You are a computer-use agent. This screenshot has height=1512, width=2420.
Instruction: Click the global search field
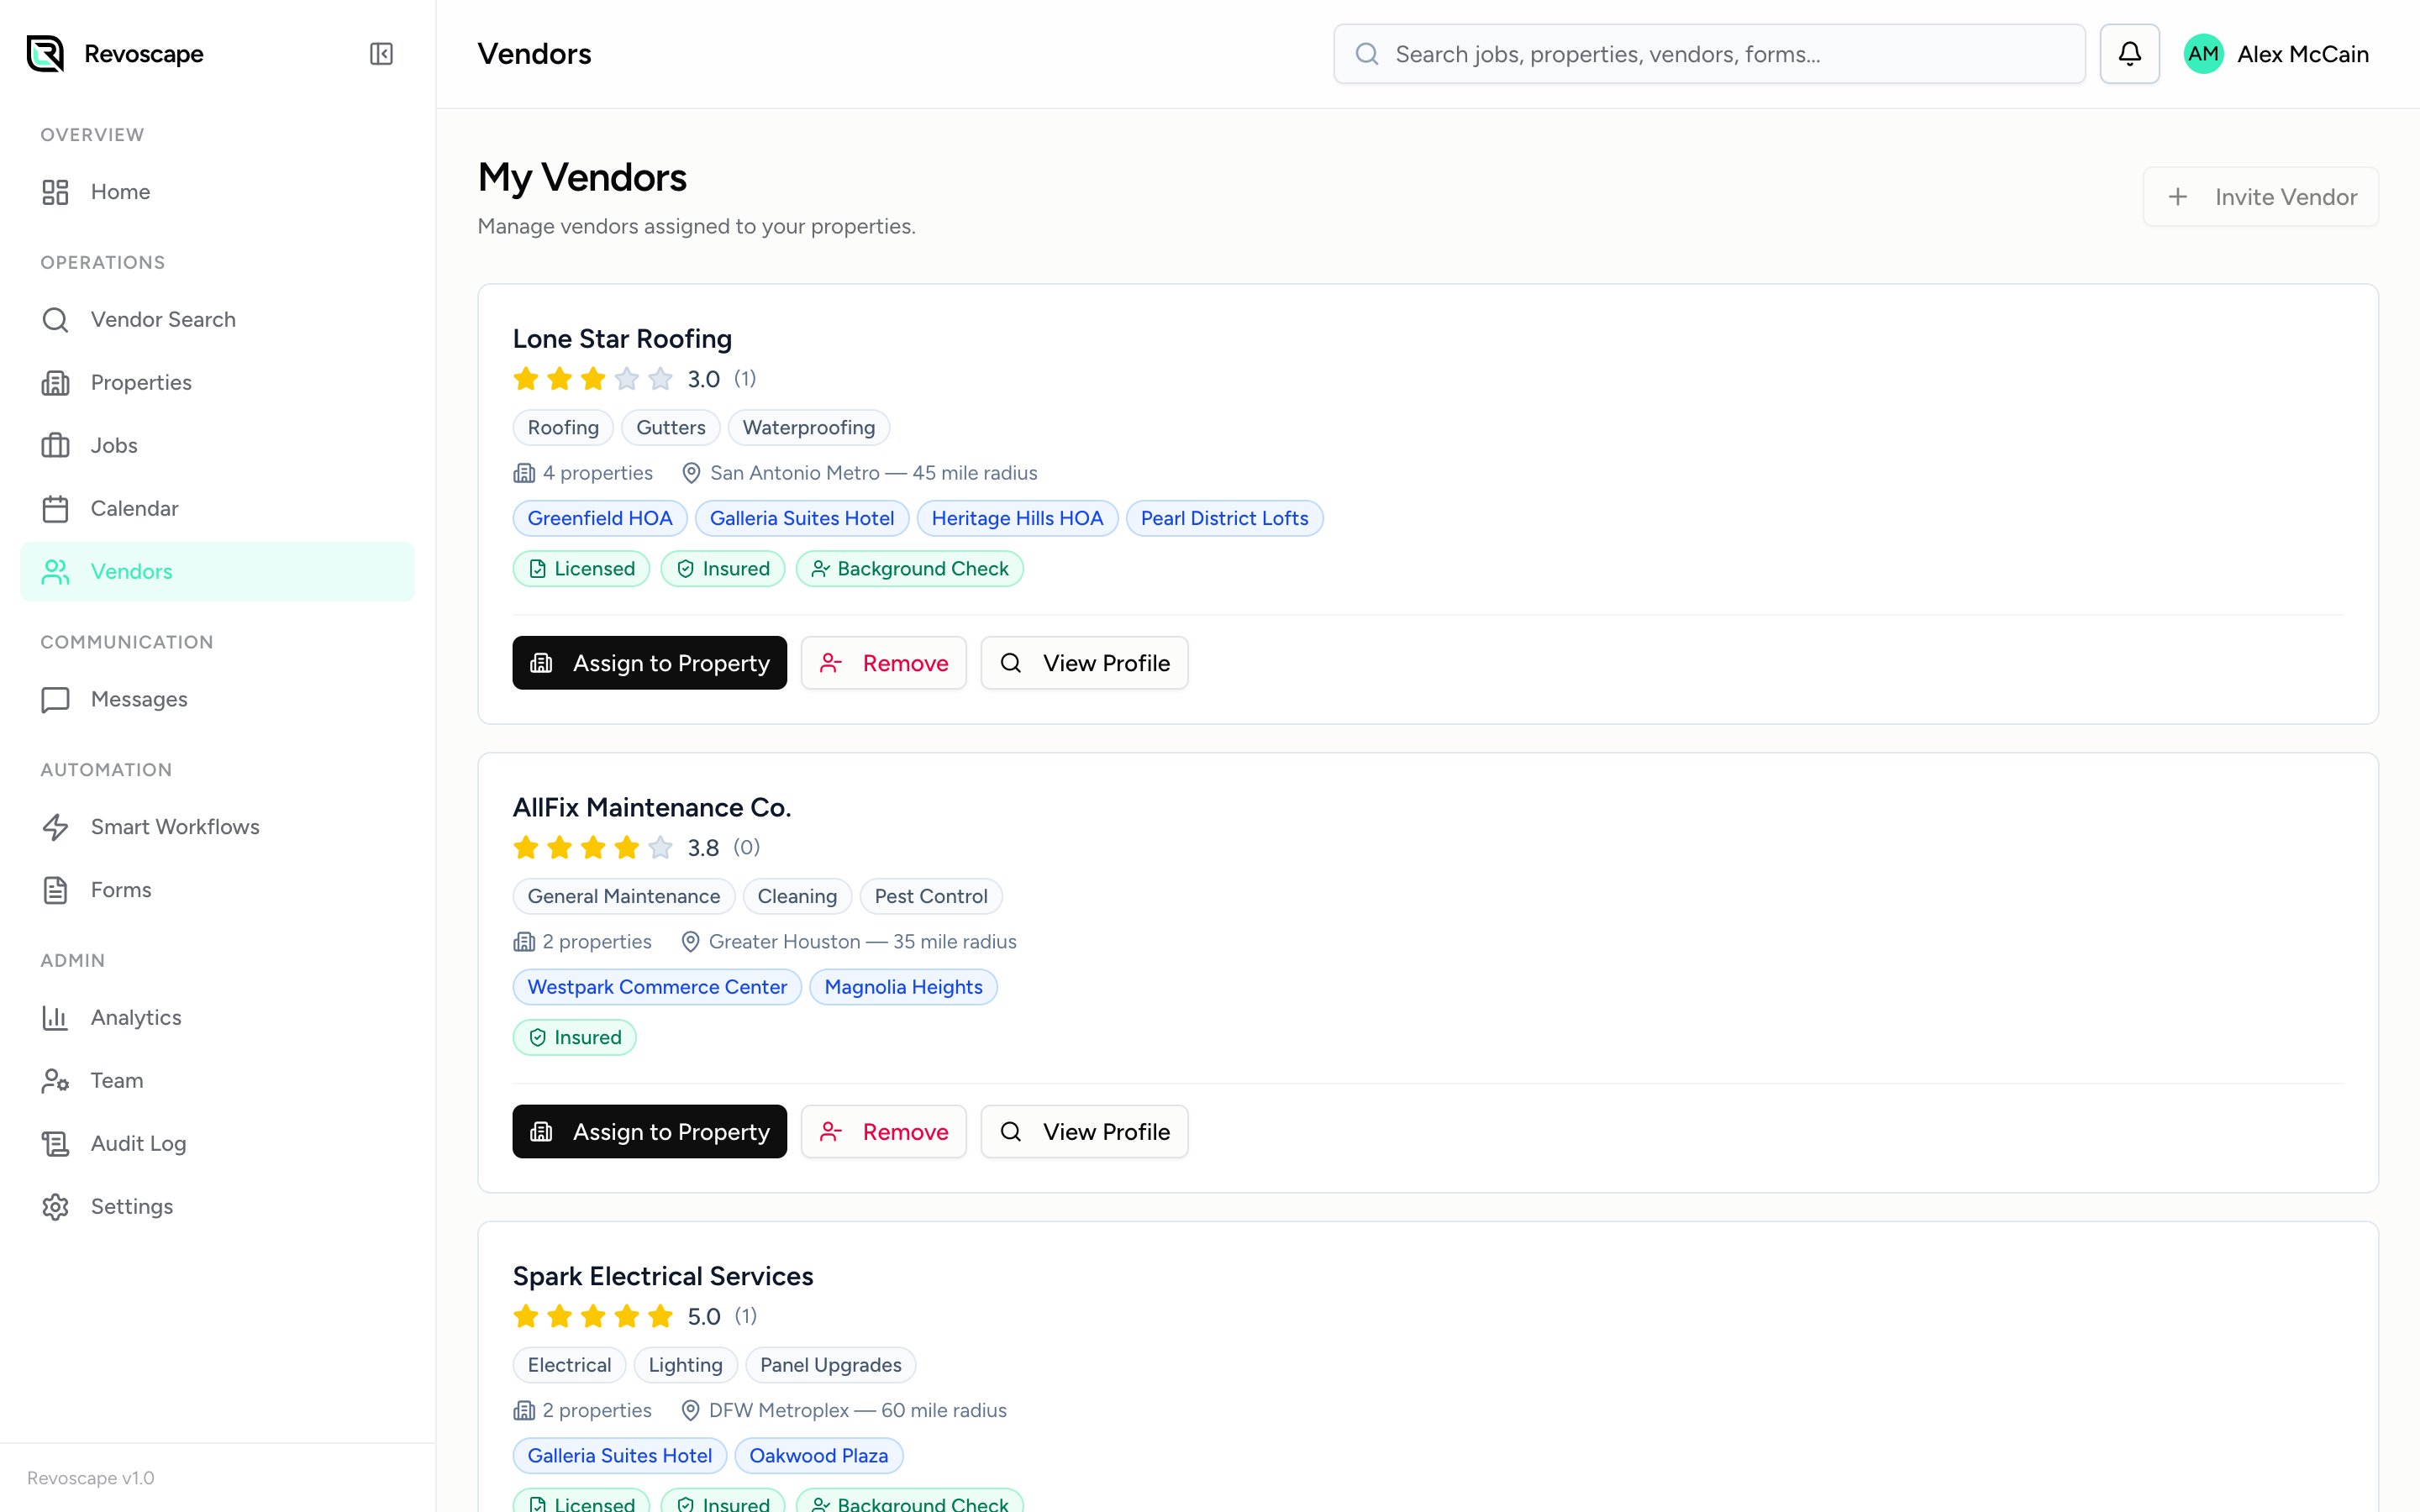[1707, 53]
